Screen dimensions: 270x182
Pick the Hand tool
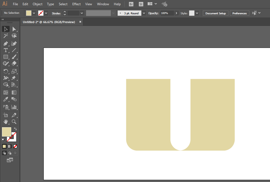tap(6, 122)
